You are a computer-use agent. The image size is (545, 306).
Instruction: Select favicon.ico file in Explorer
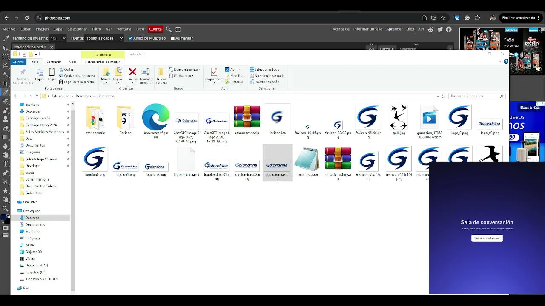coord(277,120)
